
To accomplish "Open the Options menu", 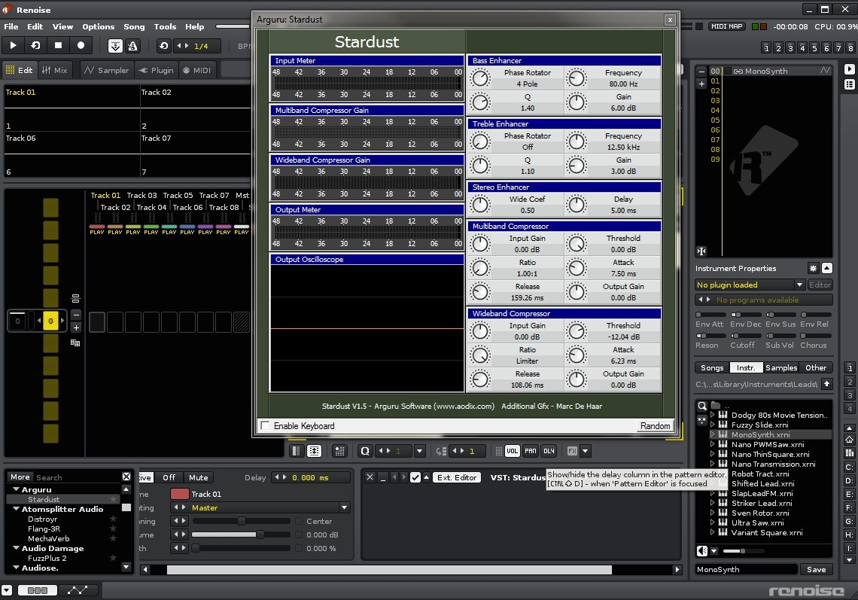I will 98,26.
